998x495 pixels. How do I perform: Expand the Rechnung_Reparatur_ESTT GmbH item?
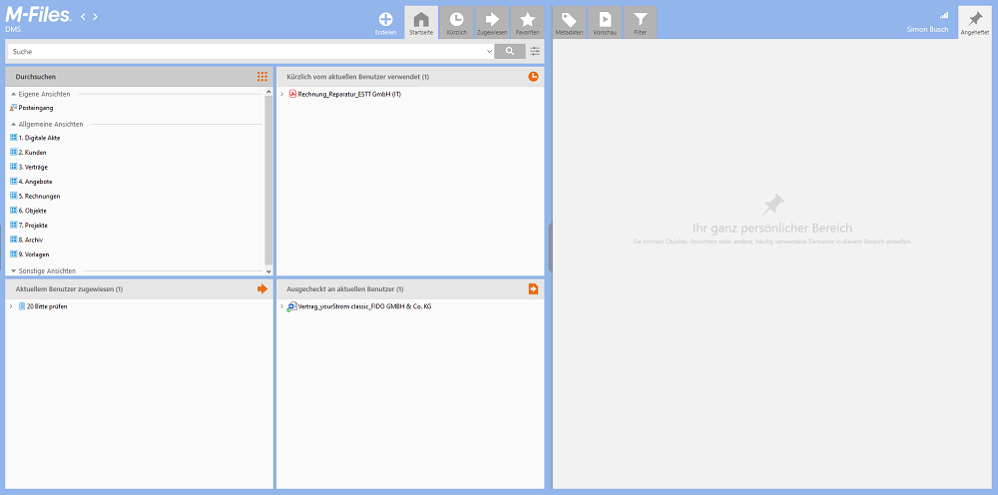click(282, 94)
